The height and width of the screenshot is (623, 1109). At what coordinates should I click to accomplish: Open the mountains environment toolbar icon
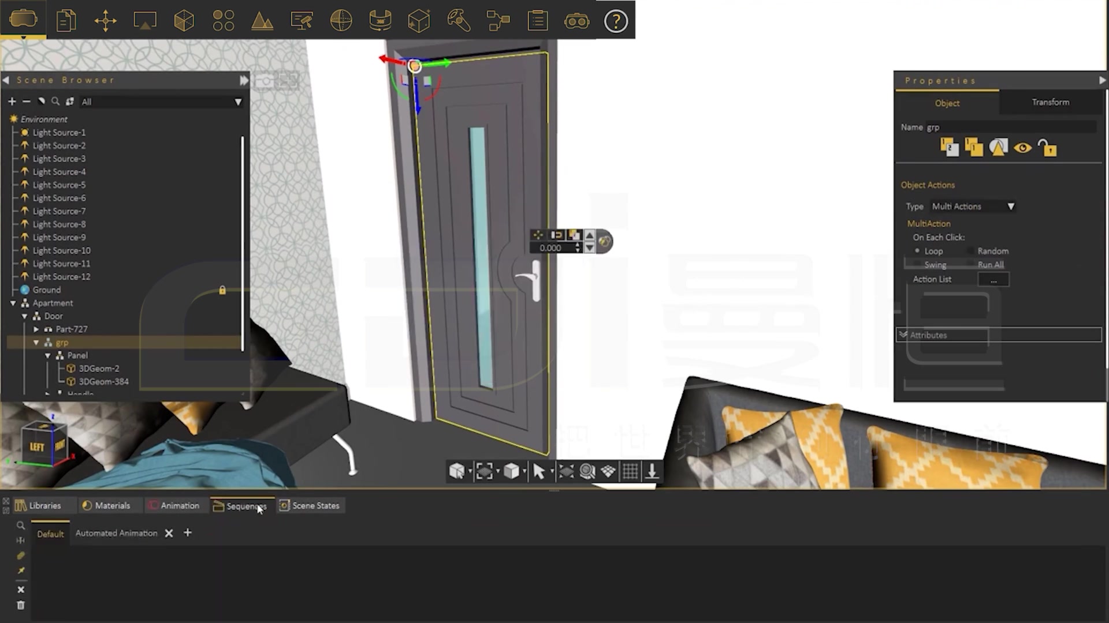262,21
